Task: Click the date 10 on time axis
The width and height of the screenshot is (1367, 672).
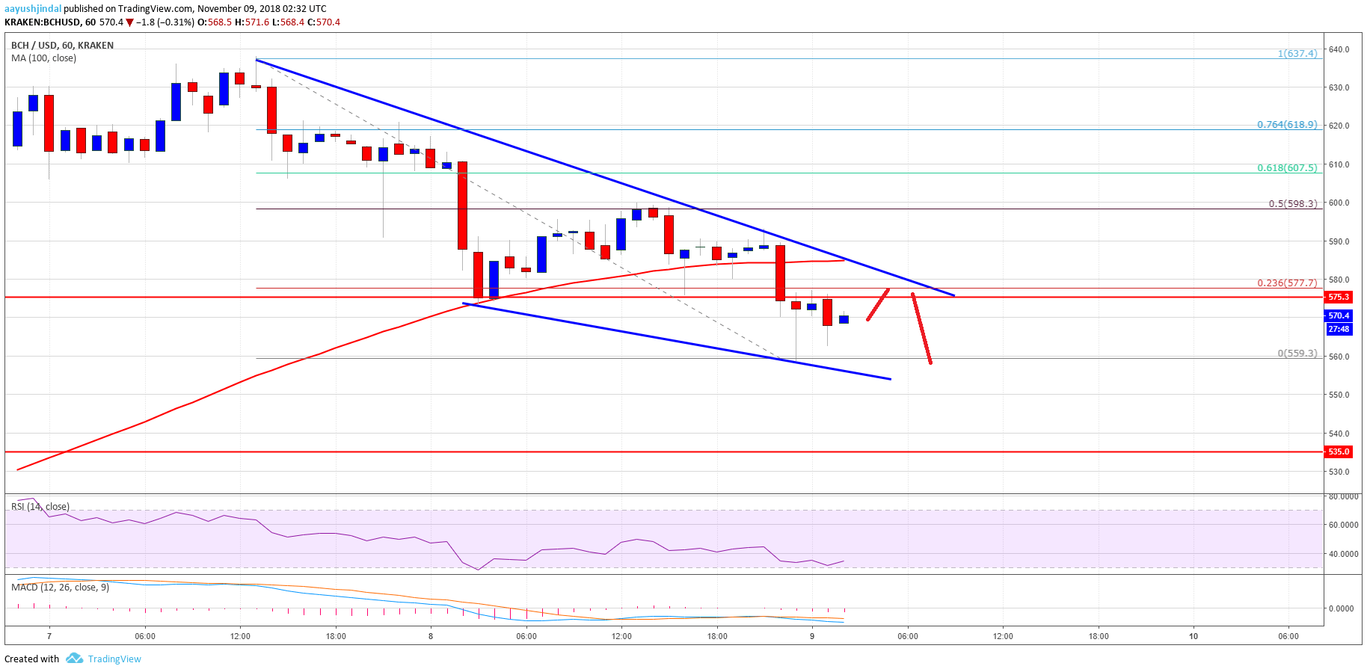Action: (1194, 637)
